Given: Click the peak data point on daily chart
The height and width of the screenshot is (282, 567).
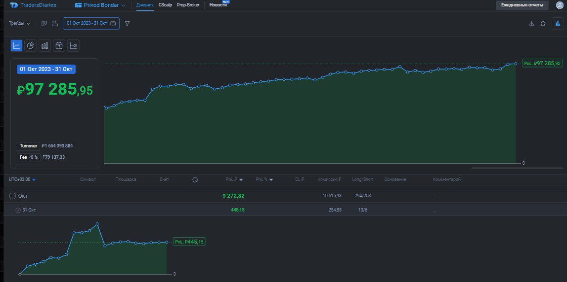Looking at the screenshot, I should pos(97,224).
